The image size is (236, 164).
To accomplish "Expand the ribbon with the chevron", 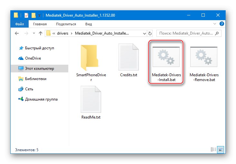I will point(215,24).
